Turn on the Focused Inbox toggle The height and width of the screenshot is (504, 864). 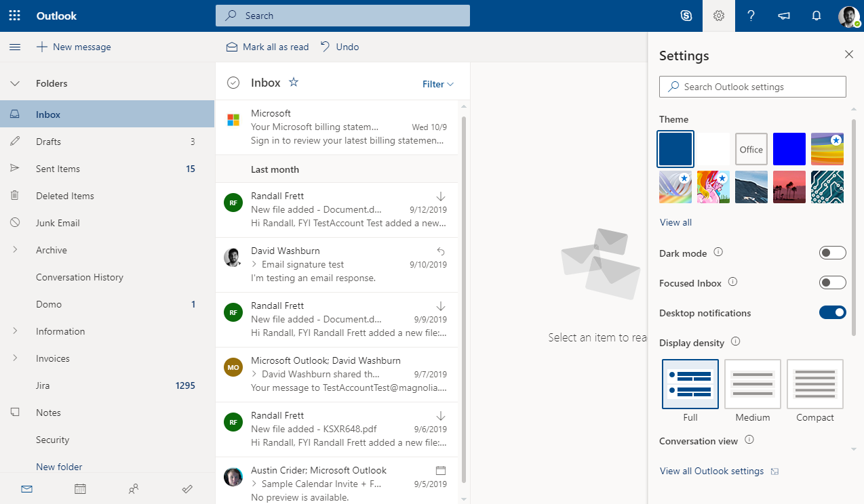(832, 282)
